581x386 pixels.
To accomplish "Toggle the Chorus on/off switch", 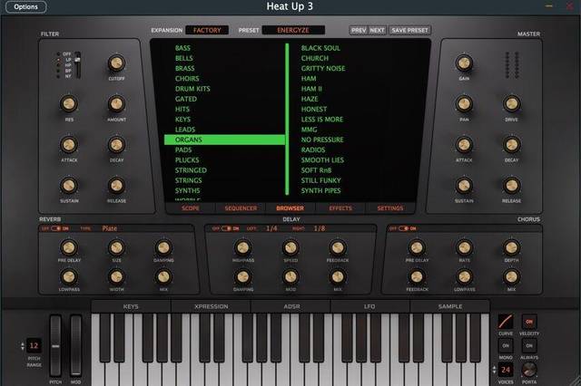I will pos(403,228).
